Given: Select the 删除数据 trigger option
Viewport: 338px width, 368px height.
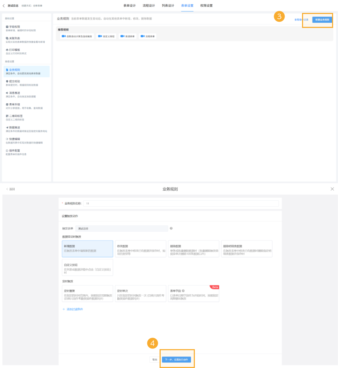Looking at the screenshot, I should [x=194, y=249].
